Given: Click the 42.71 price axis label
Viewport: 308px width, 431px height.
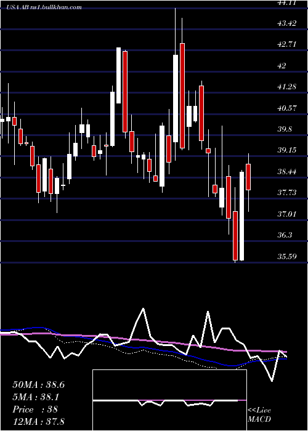Looking at the screenshot, I should coord(287,44).
